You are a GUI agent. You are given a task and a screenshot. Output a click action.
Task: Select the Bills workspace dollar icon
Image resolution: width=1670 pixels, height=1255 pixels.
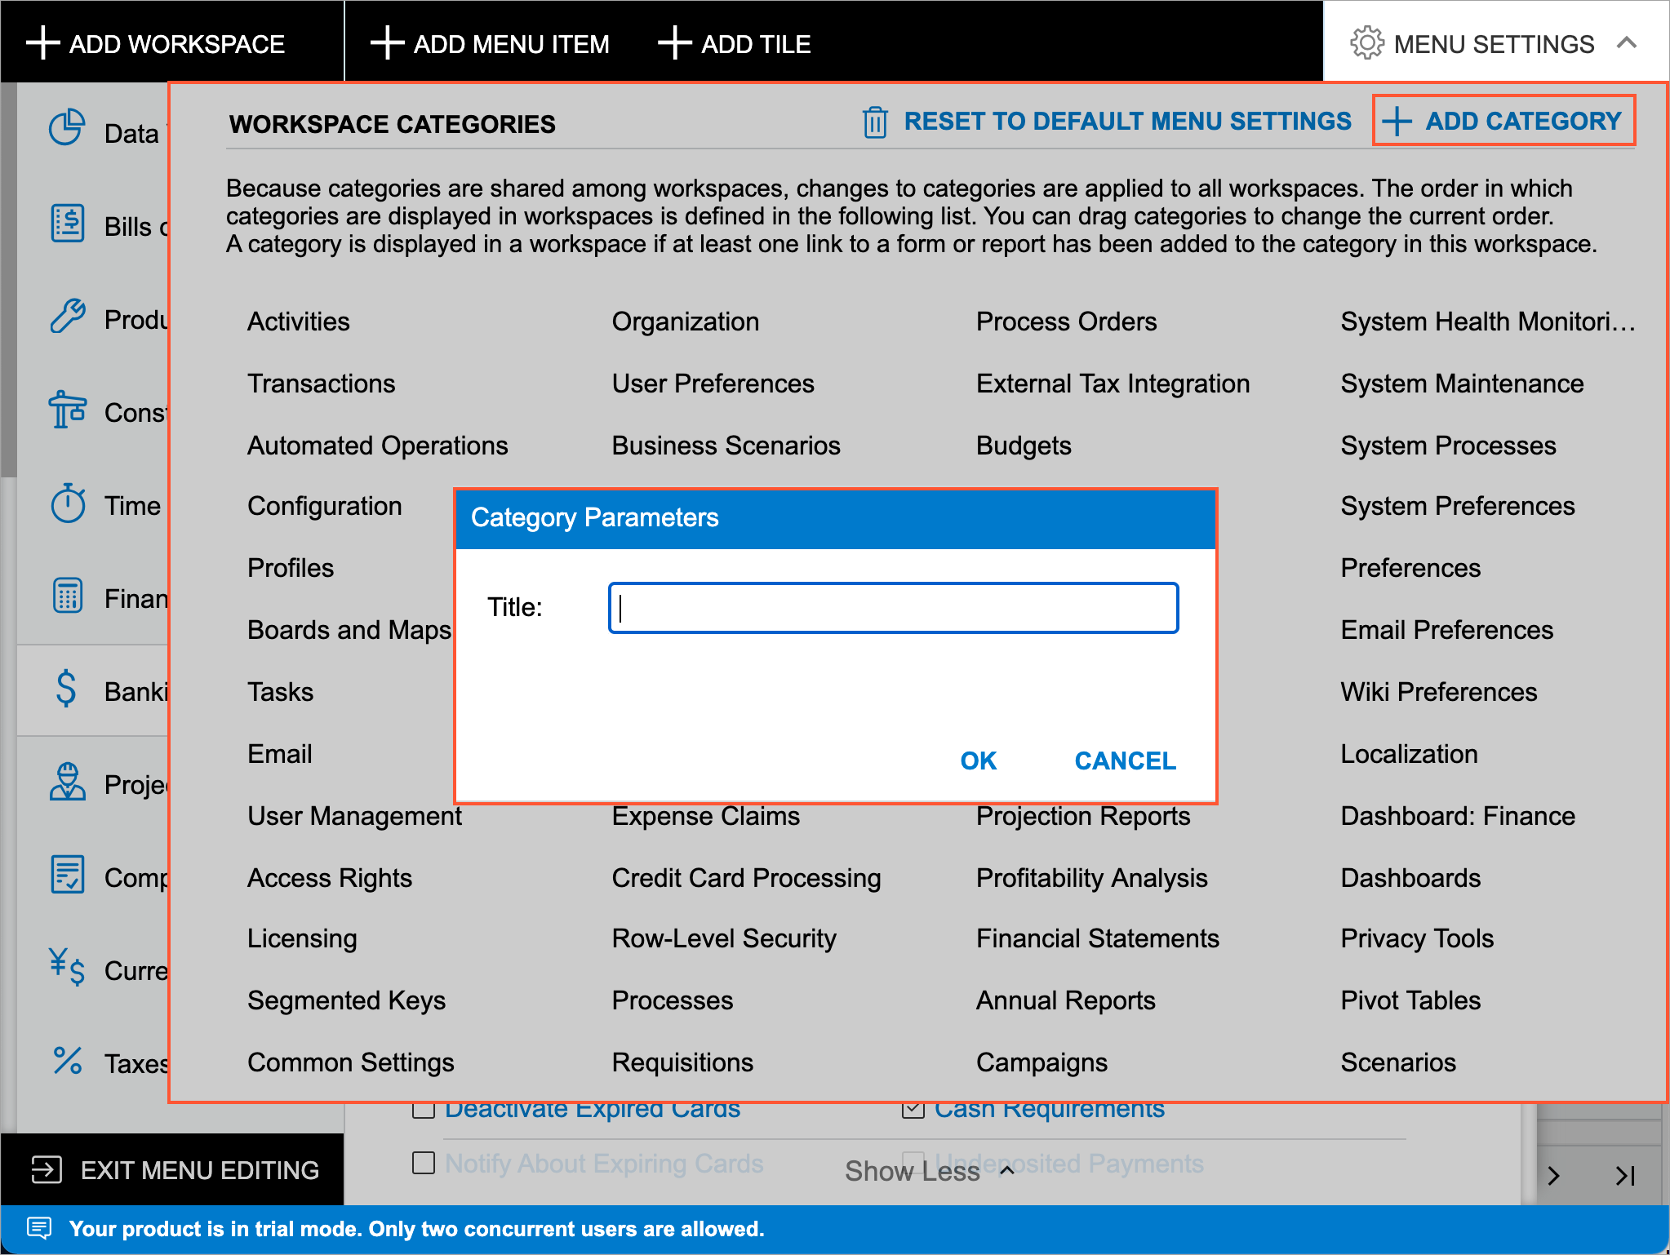(67, 224)
